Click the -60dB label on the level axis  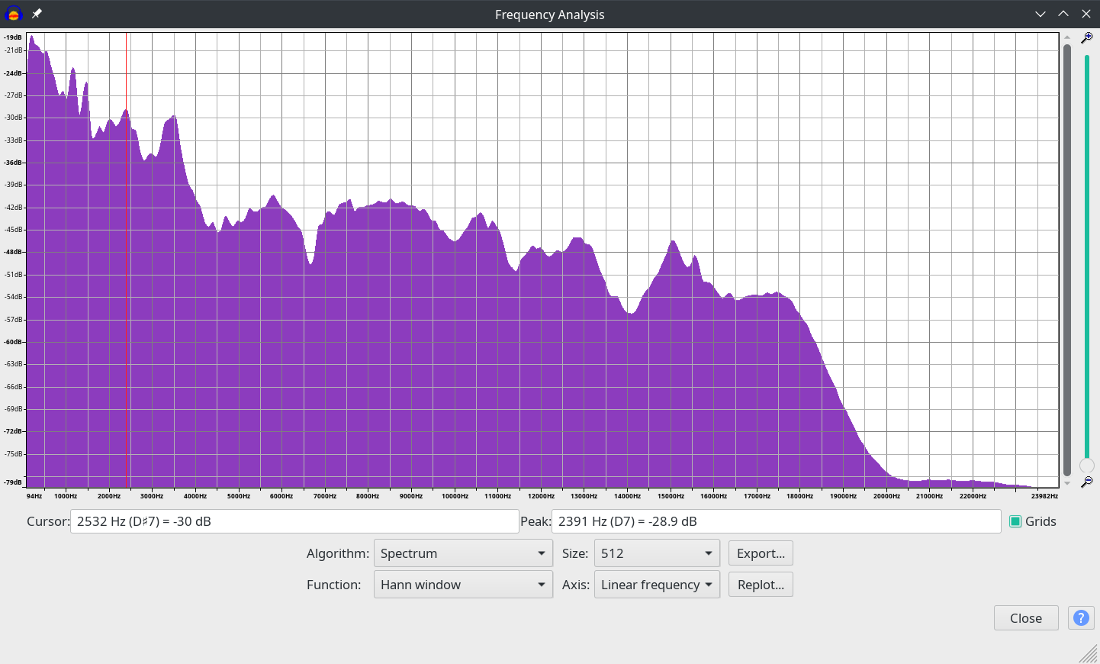pos(14,342)
